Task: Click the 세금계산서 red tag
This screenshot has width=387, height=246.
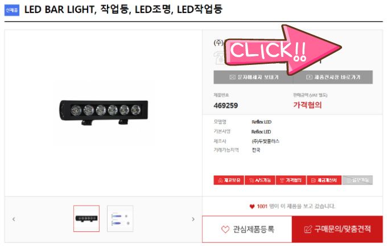Action: click(324, 181)
